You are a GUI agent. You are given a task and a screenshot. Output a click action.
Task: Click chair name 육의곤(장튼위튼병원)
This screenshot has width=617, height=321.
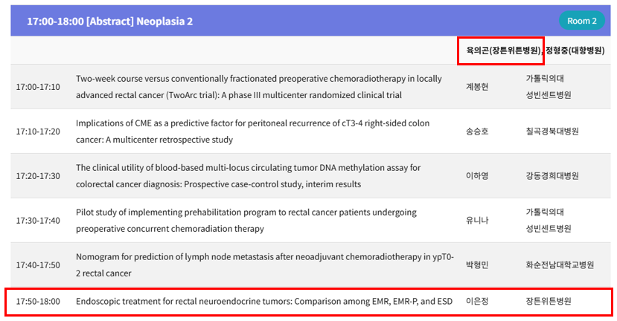(500, 51)
